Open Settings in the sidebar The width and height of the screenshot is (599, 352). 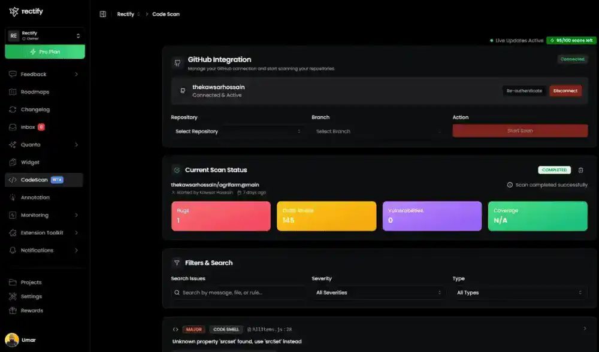(31, 296)
